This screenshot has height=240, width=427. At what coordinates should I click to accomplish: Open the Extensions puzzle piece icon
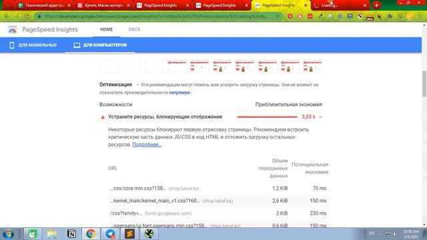(390, 16)
